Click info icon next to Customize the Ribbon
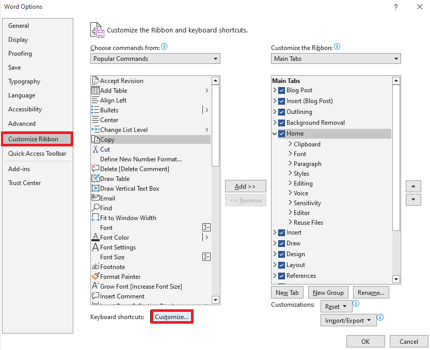Viewport: 430px width, 350px height. pos(337,47)
